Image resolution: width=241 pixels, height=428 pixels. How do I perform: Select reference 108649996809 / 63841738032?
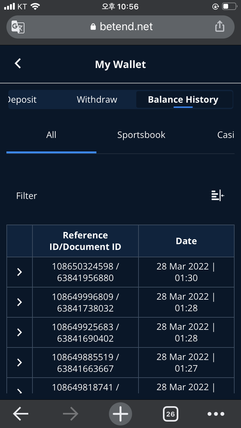click(85, 302)
